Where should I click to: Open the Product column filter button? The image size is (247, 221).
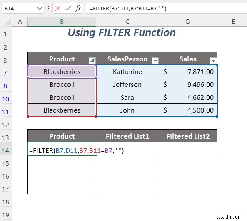point(92,61)
